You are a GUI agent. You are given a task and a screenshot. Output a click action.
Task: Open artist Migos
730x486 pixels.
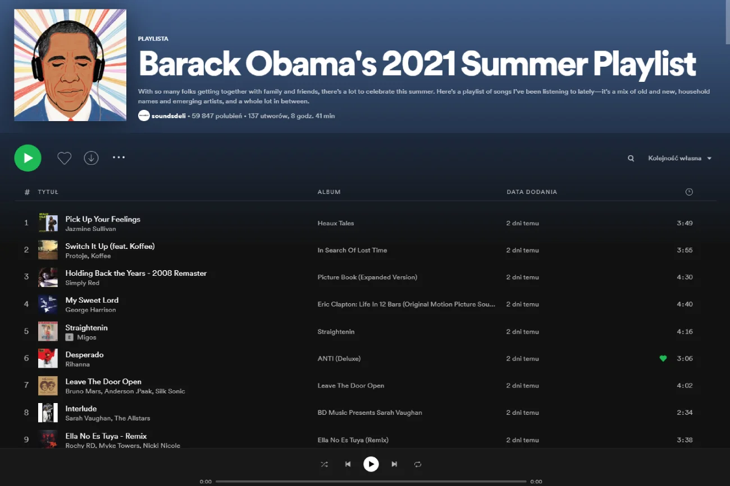click(86, 337)
